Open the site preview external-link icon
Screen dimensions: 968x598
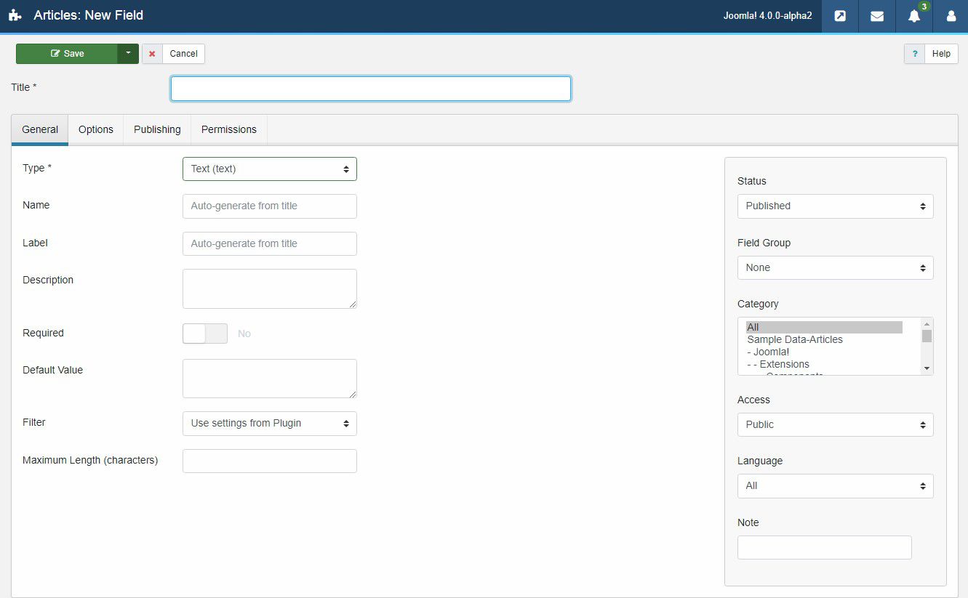pos(840,16)
